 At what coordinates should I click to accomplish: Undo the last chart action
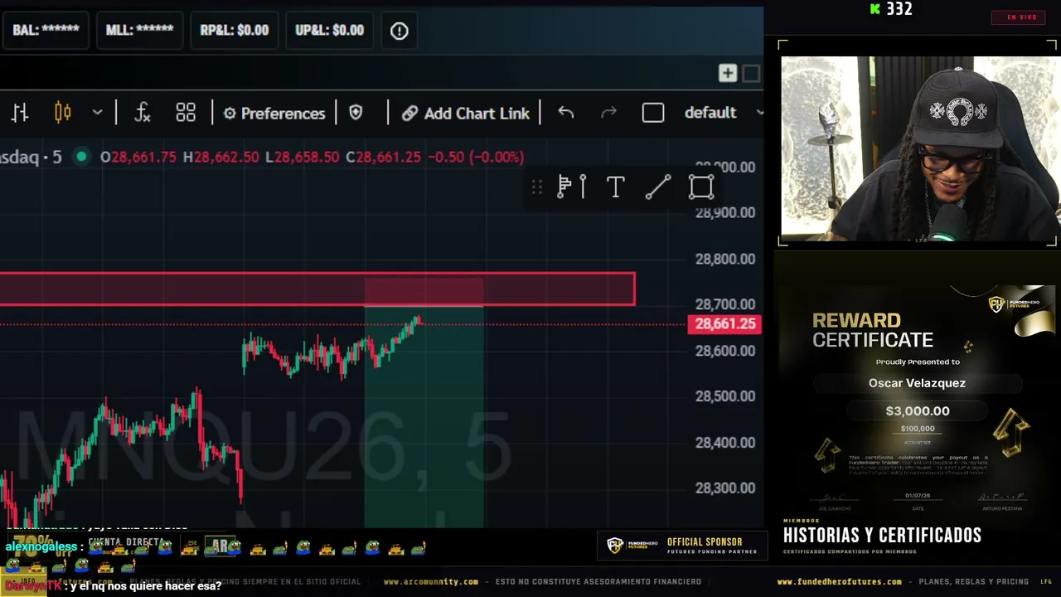point(566,113)
